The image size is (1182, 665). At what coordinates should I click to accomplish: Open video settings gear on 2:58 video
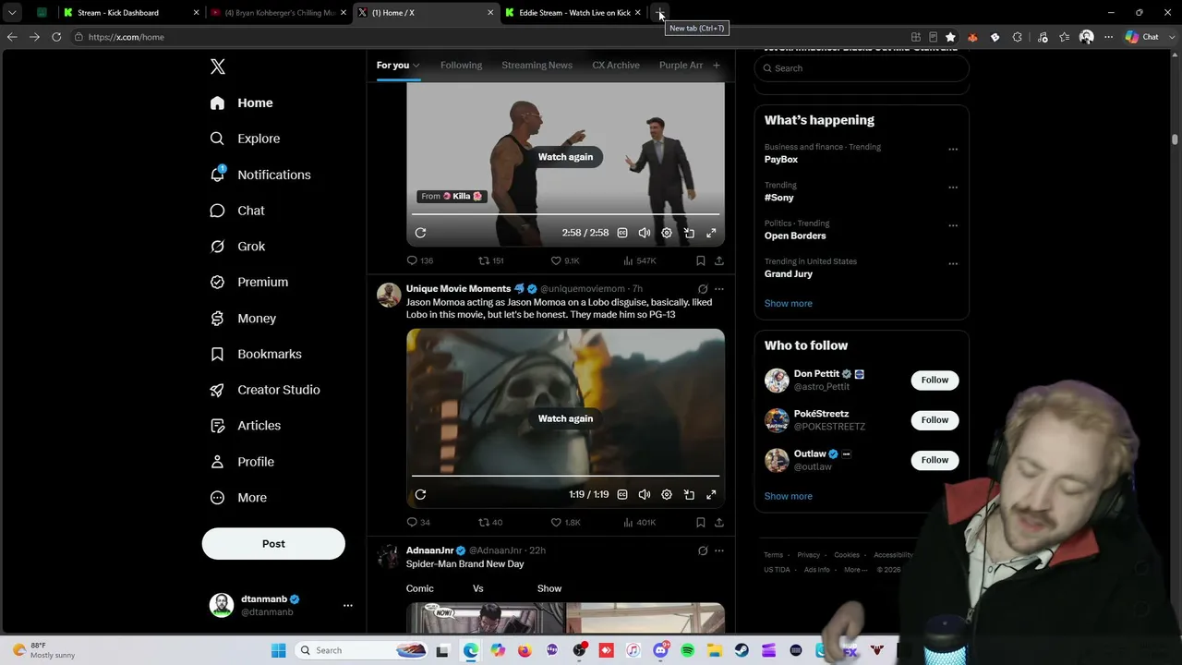click(667, 233)
